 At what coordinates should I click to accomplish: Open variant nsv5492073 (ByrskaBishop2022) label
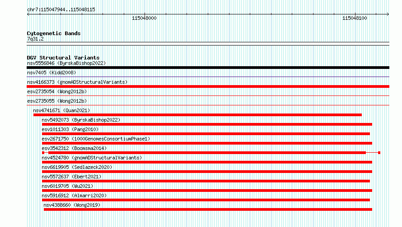pos(81,120)
